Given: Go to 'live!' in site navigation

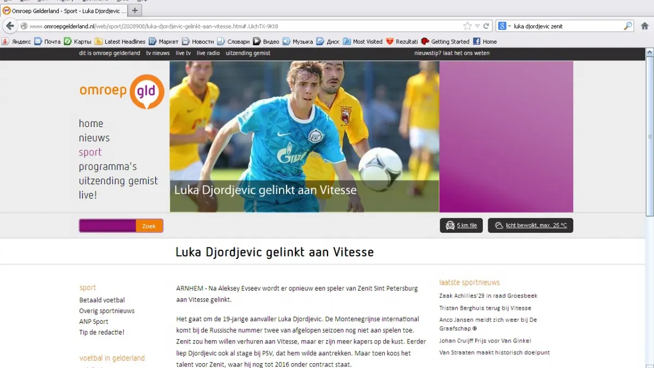Looking at the screenshot, I should click(88, 195).
